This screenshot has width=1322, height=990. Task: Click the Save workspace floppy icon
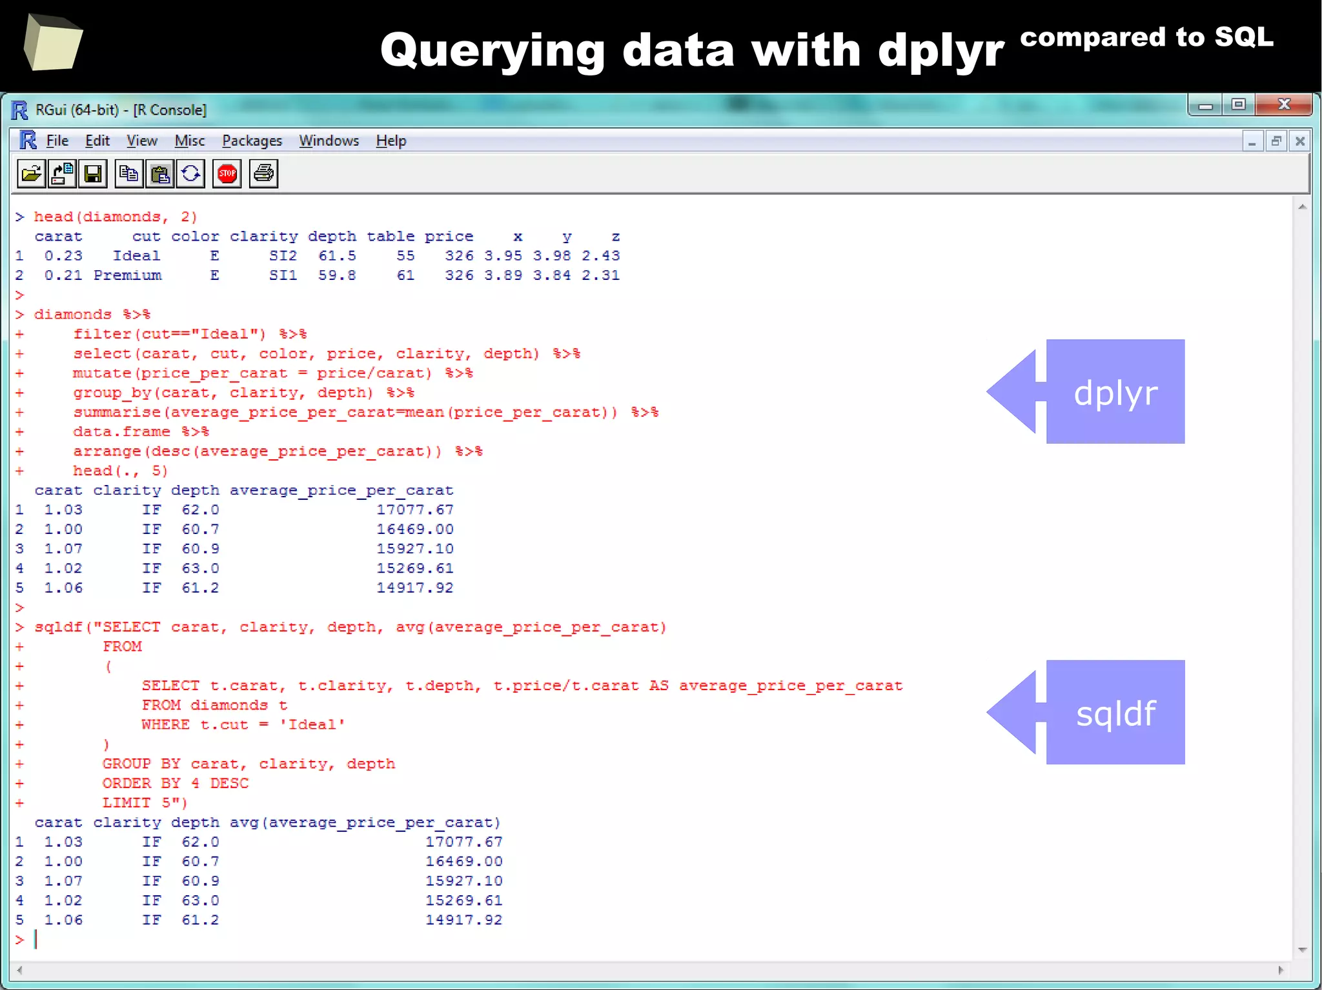[93, 173]
